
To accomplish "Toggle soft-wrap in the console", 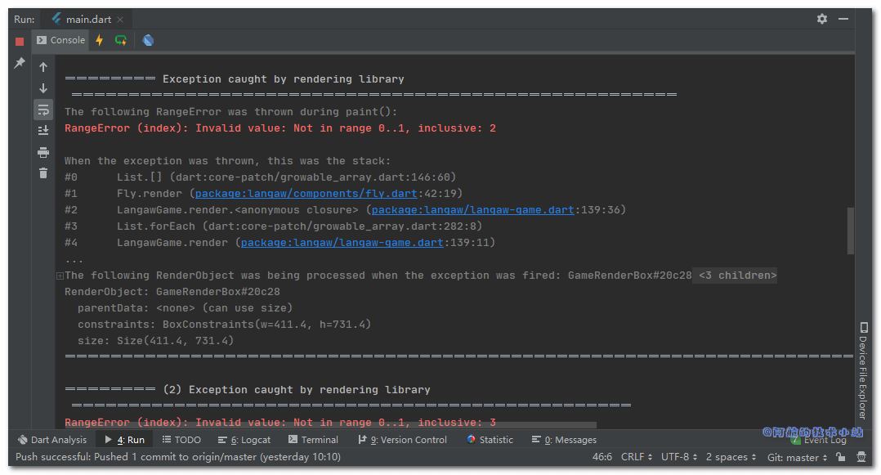I will 43,110.
